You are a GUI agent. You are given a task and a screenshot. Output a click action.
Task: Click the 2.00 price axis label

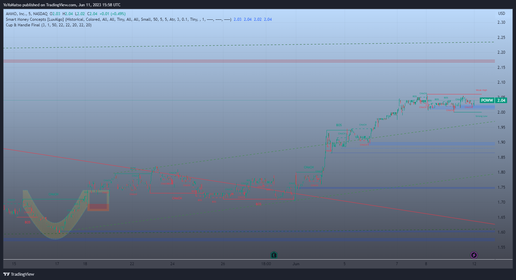coord(501,112)
